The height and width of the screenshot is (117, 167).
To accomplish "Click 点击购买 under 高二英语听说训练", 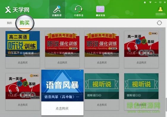I will click(x=23, y=63).
